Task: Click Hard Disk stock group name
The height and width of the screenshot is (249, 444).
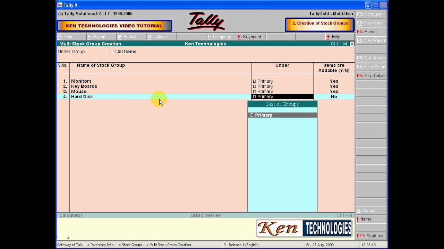Action: 82,97
